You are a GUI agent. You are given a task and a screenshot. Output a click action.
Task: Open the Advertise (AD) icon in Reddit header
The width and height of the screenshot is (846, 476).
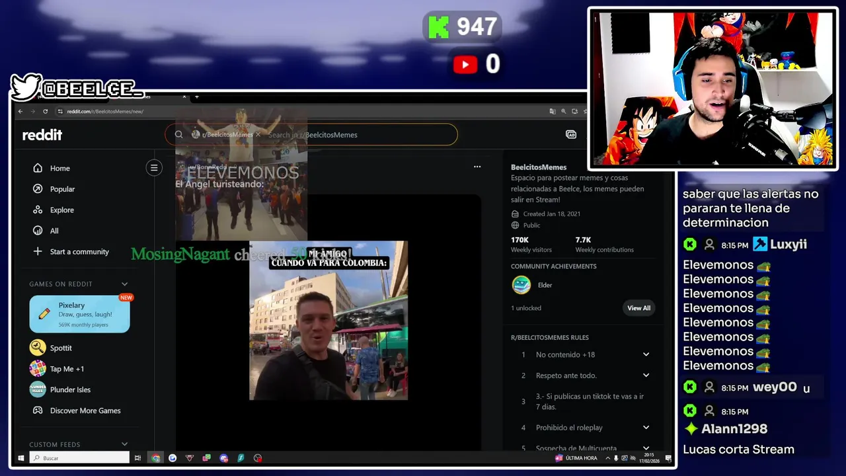coord(571,135)
